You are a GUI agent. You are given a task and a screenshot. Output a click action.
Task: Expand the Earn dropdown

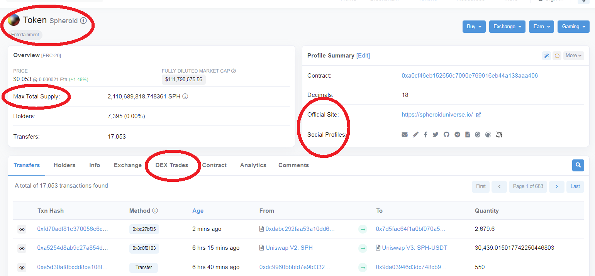click(541, 27)
